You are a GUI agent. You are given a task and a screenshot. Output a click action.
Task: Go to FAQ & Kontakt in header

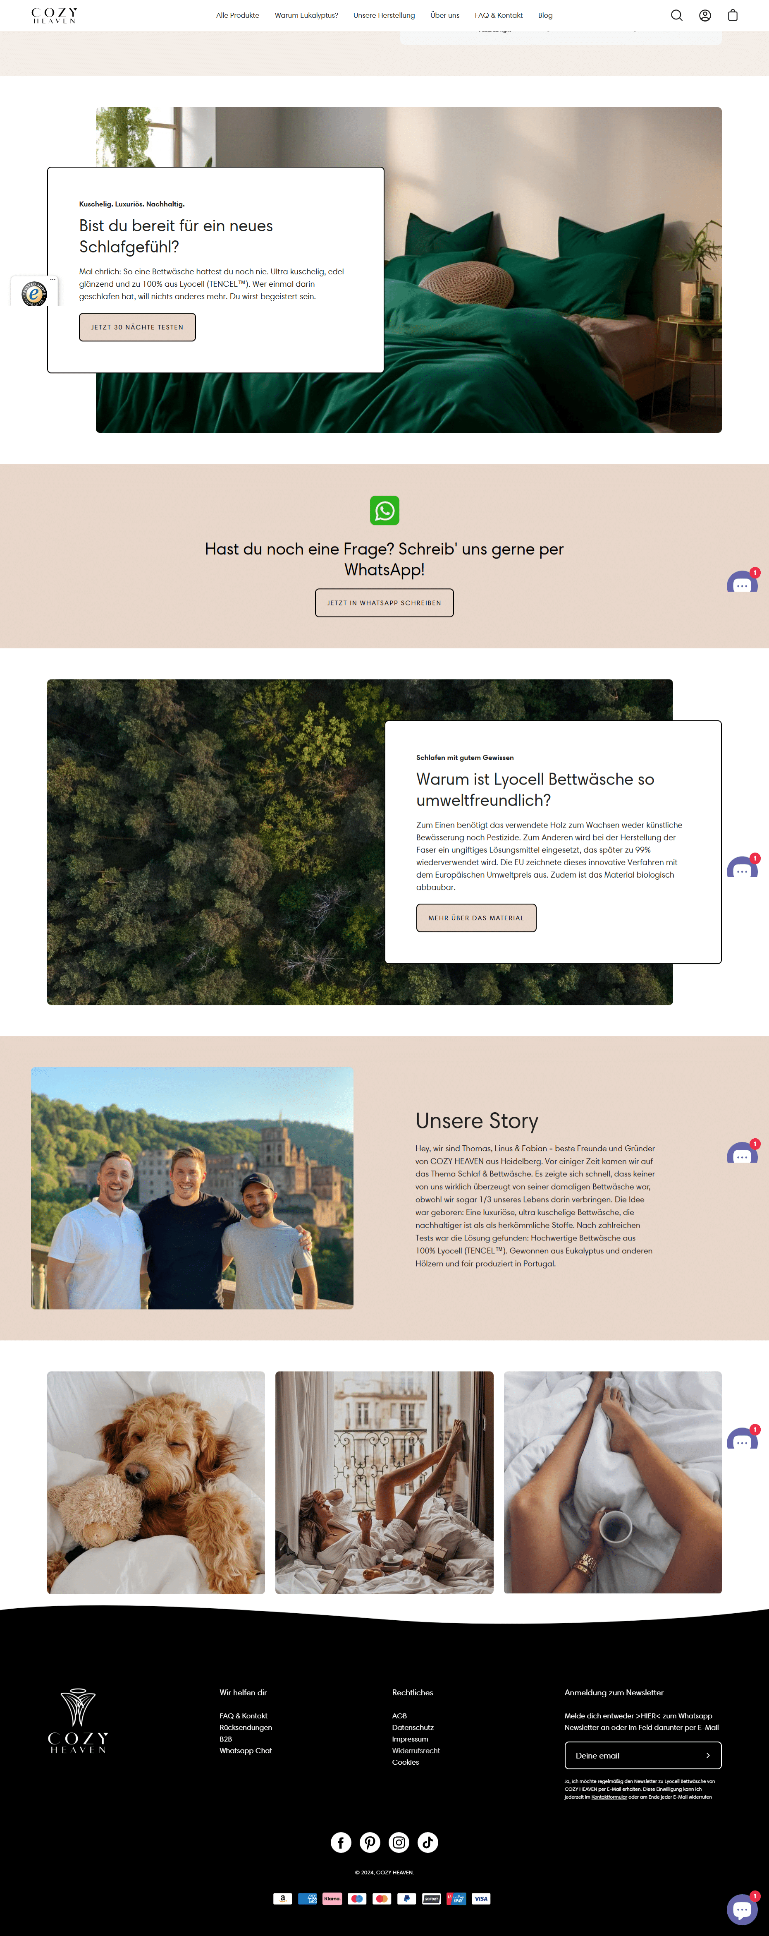[499, 15]
